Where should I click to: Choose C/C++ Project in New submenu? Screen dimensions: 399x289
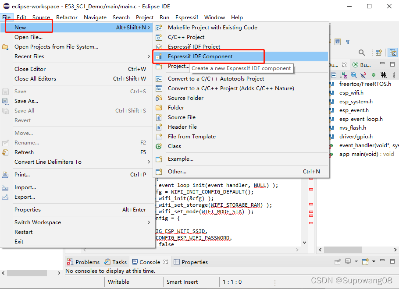241,37
